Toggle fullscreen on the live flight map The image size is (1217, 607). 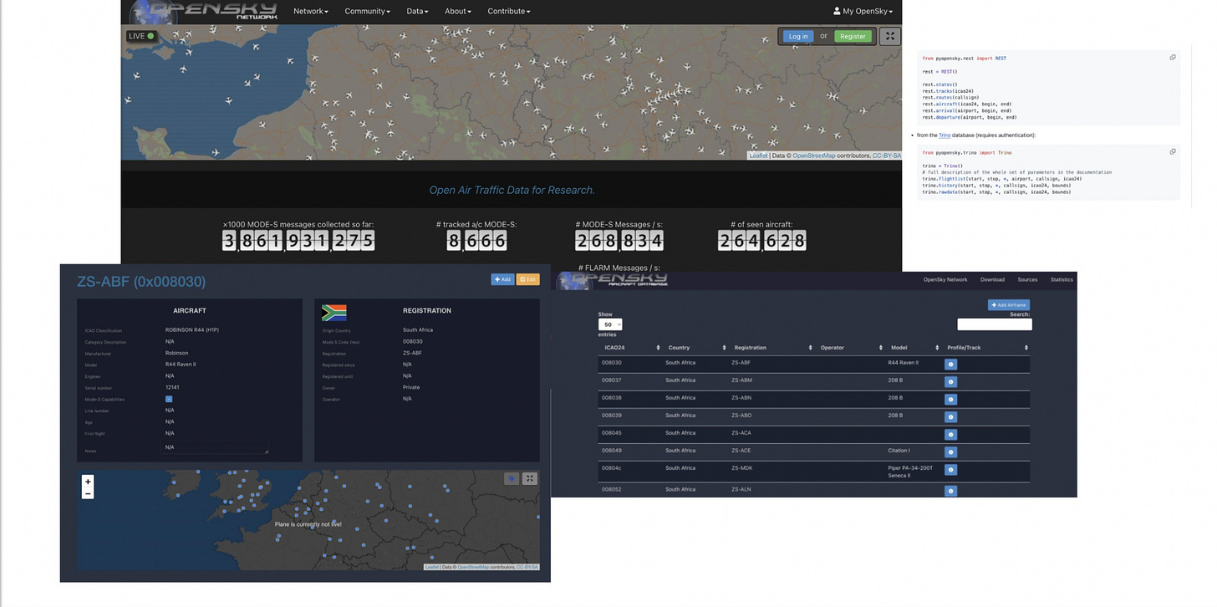coord(890,36)
